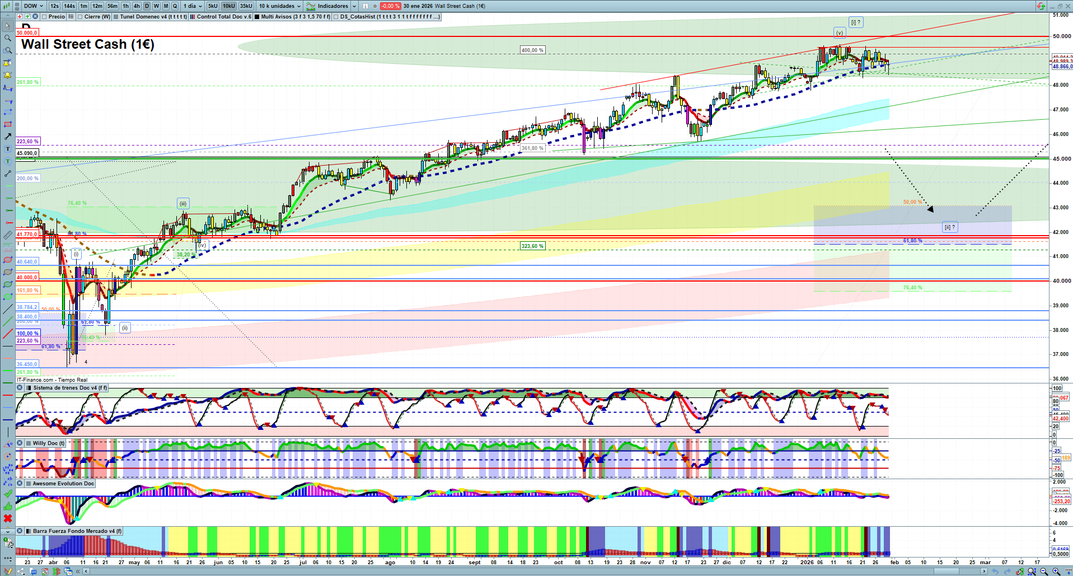Click the zoom out magnifier at bottom right
Image resolution: width=1073 pixels, height=576 pixels.
pyautogui.click(x=1044, y=572)
